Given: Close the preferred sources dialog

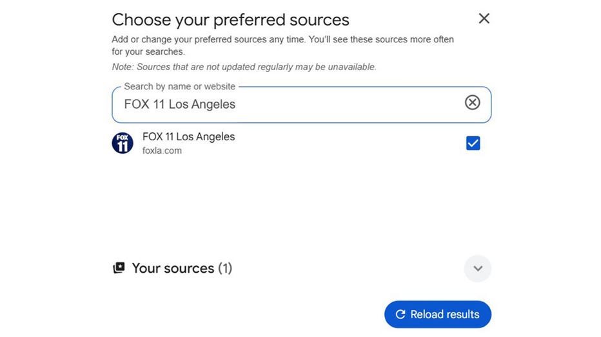Looking at the screenshot, I should coord(484,19).
